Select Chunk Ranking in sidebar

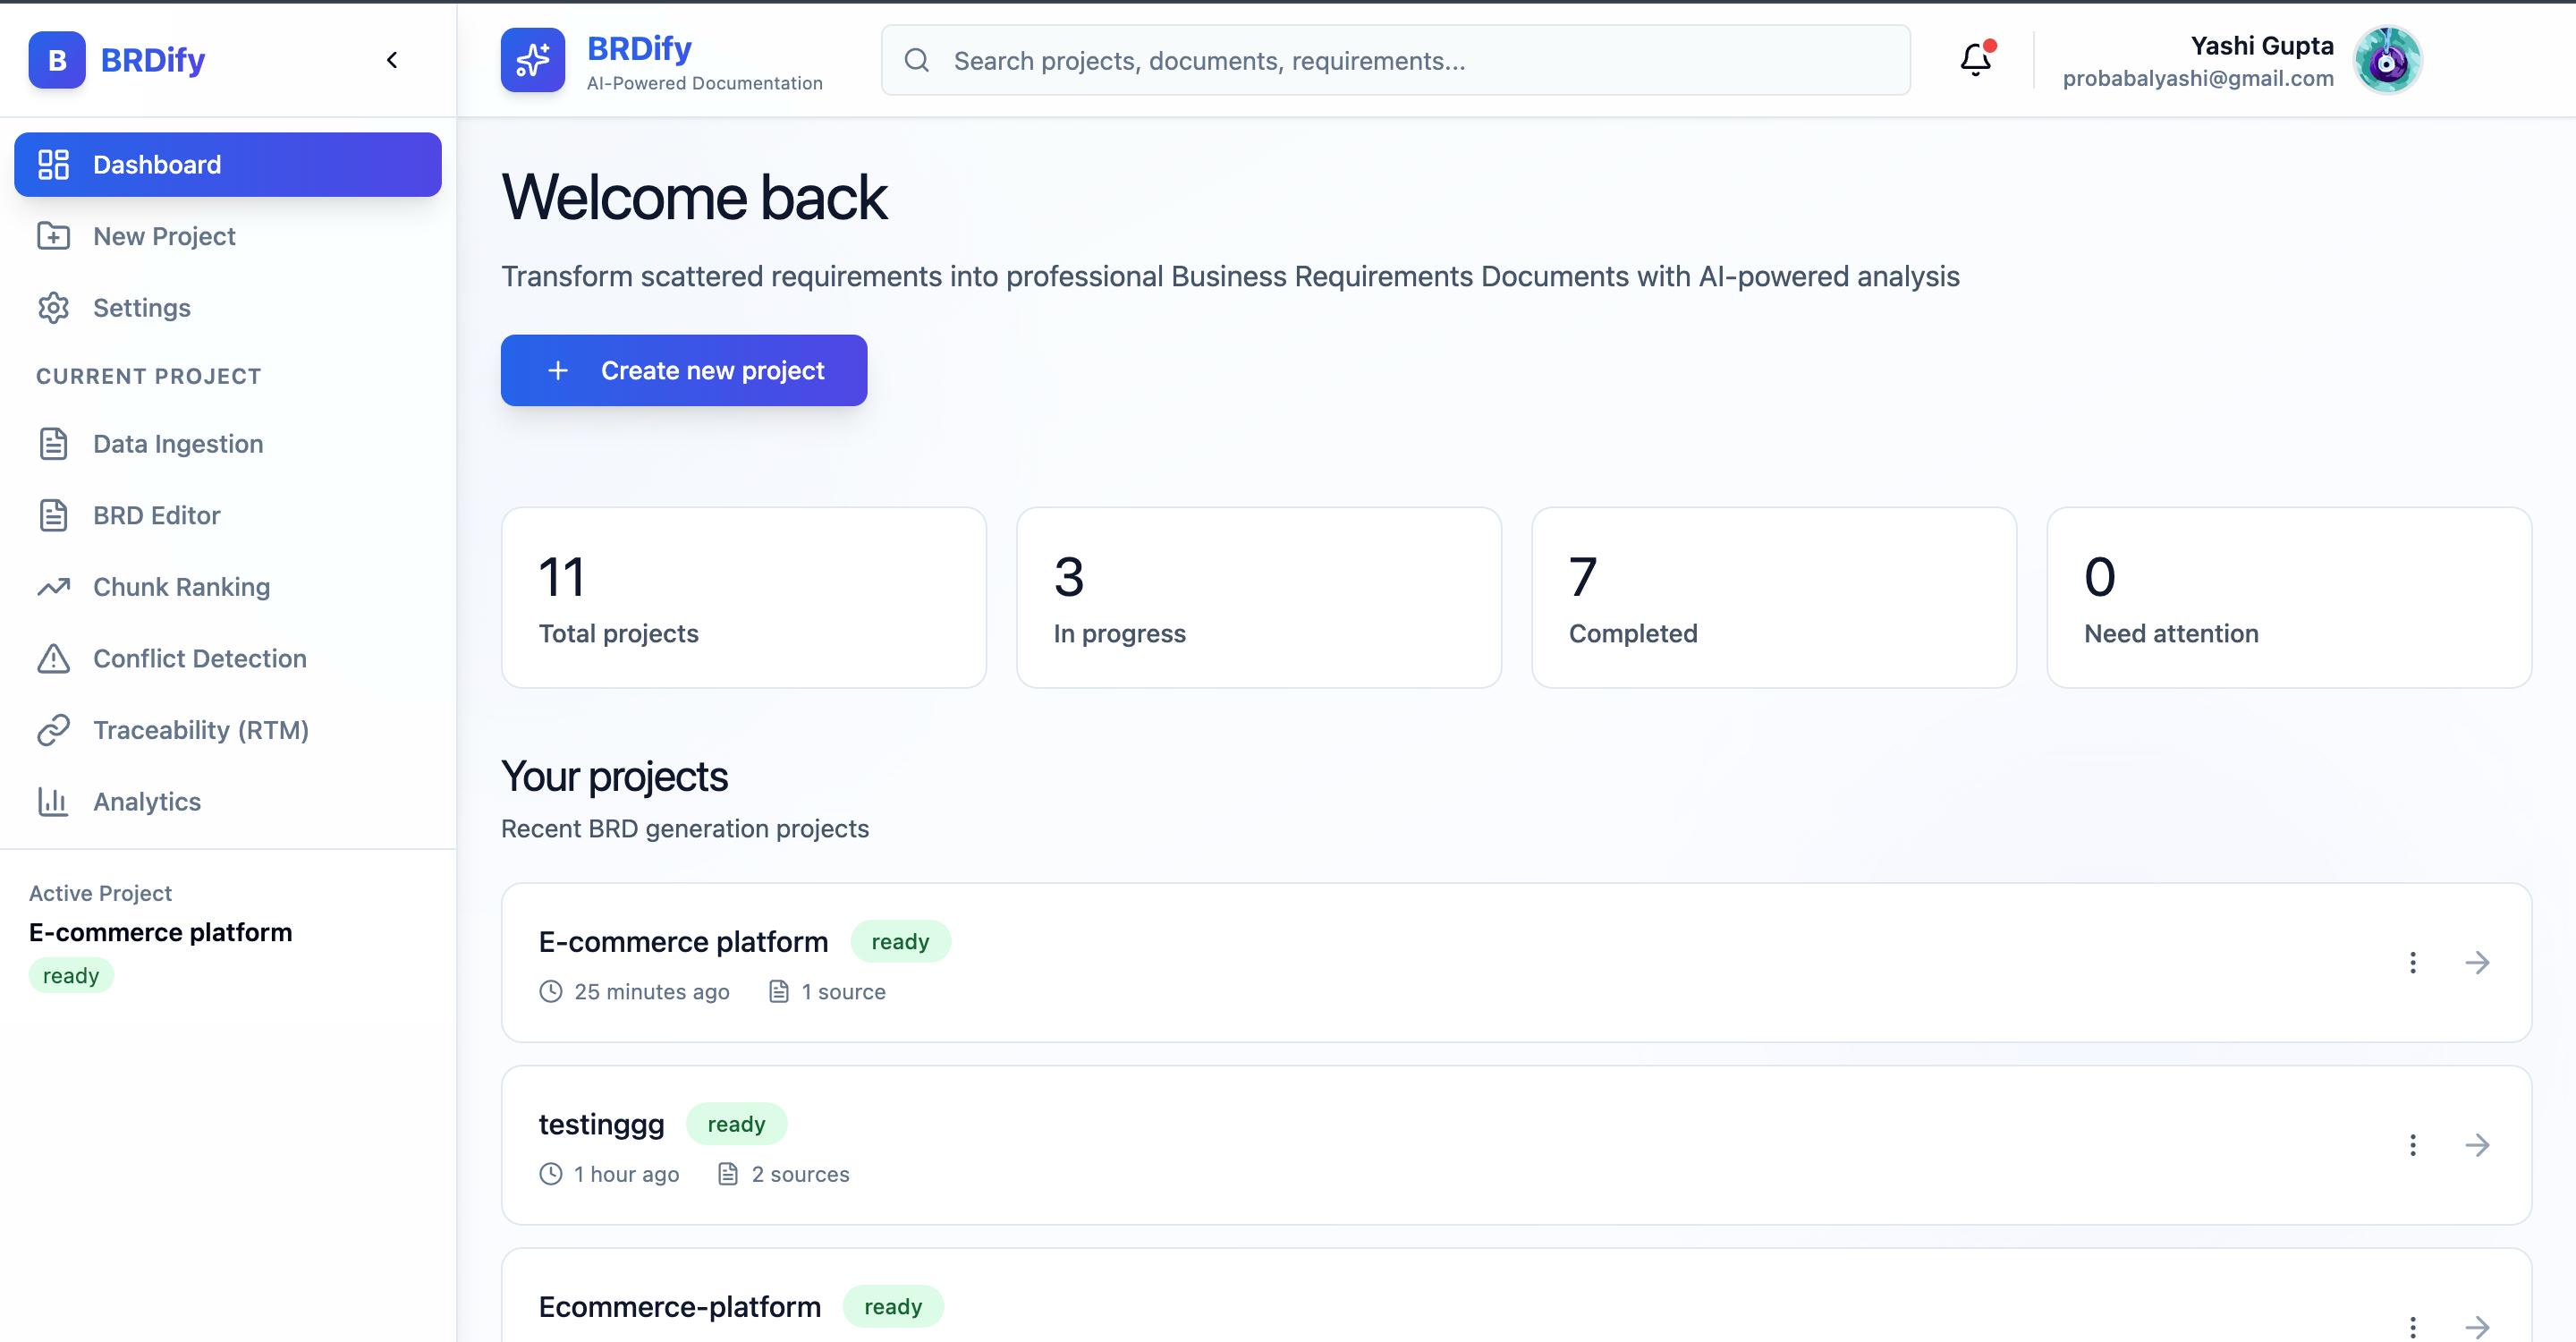point(228,587)
